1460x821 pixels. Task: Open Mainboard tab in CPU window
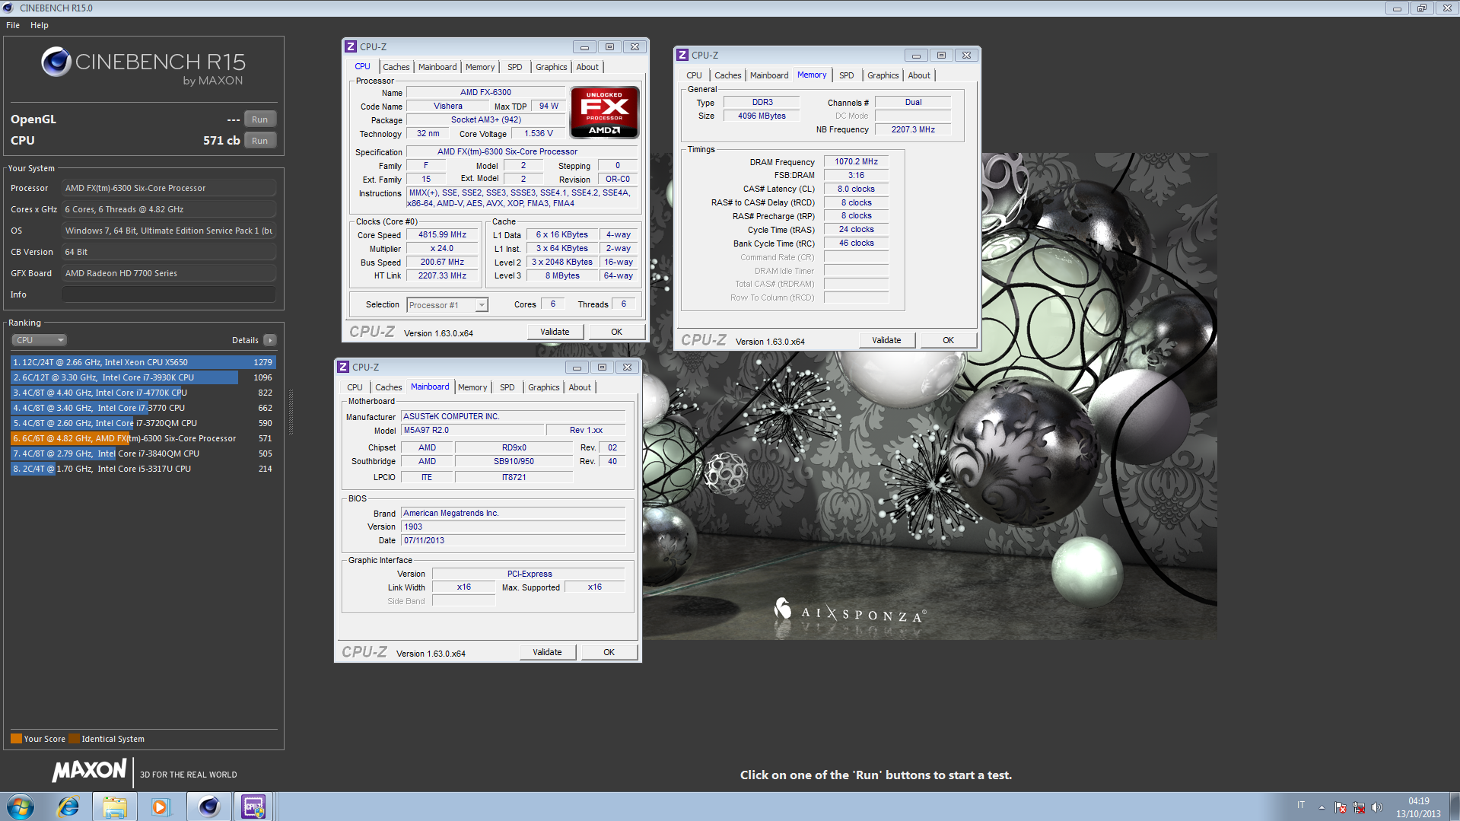437,67
